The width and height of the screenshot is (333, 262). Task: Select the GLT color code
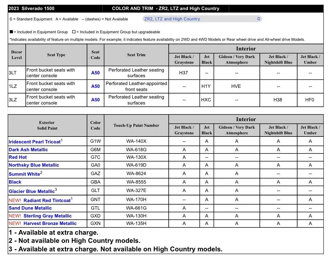pyautogui.click(x=96, y=190)
